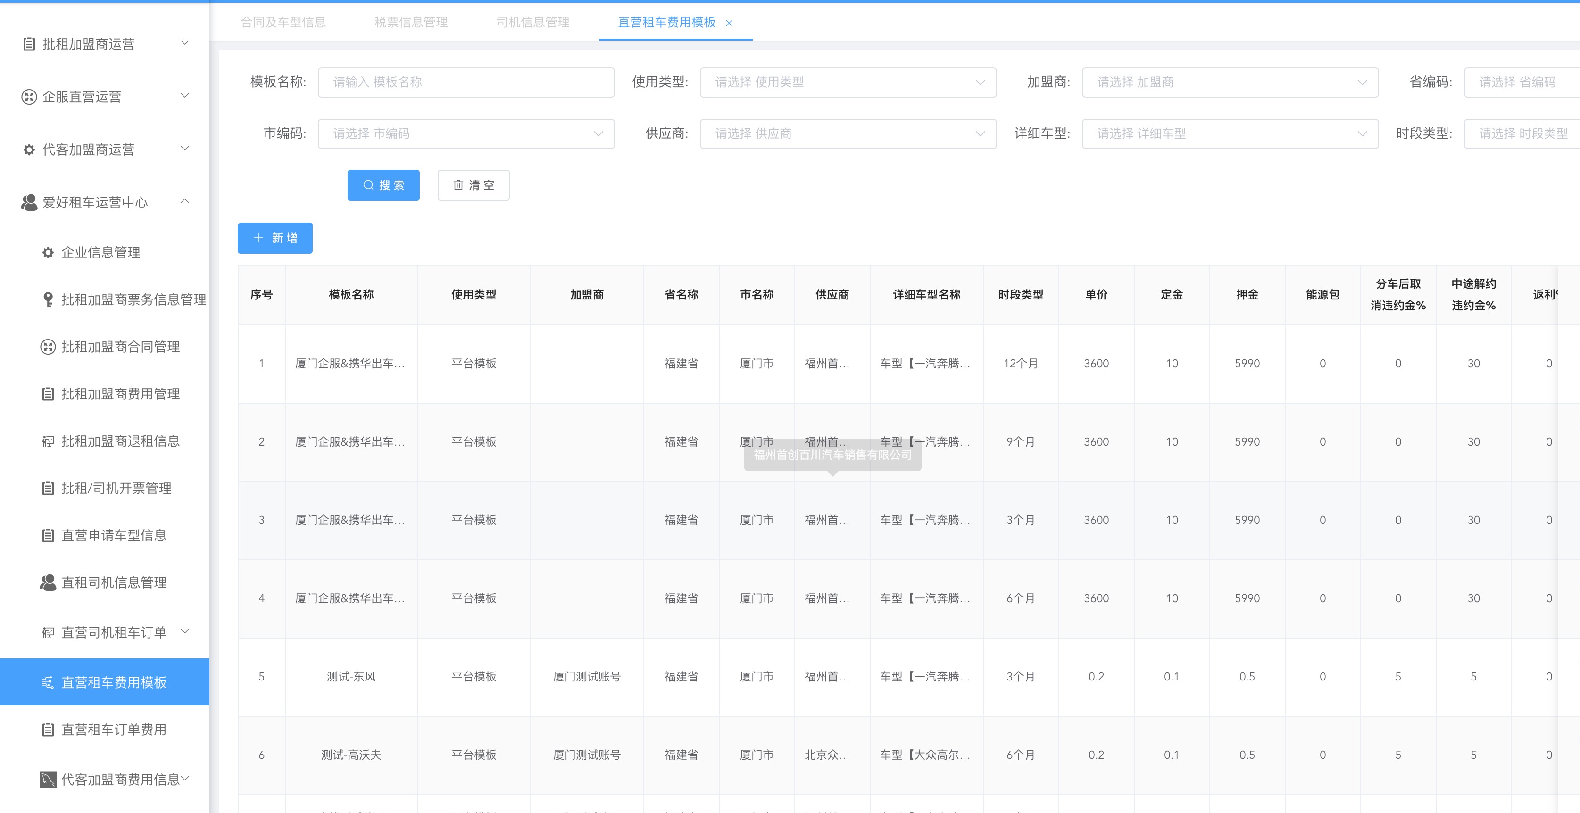Click the 0.5 deposit cell in row 6
Screen dimensions: 1580x813
coord(1247,755)
